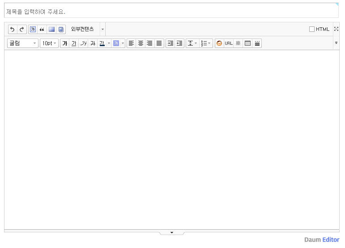Image resolution: width=345 pixels, height=248 pixels.
Task: Open the 굴림 font family dropdown
Action: 22,43
